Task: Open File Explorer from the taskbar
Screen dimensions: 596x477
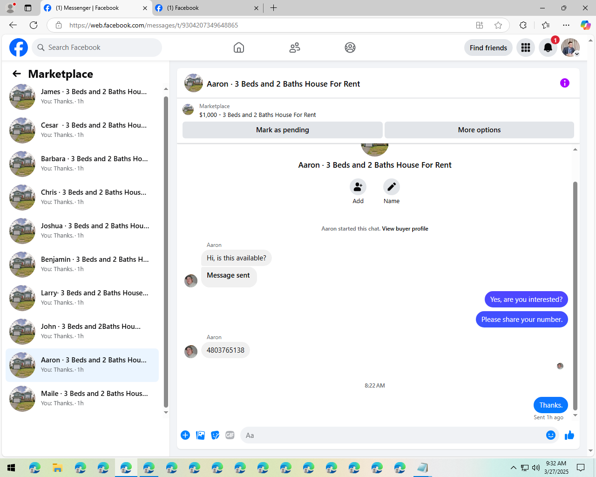Action: click(57, 468)
